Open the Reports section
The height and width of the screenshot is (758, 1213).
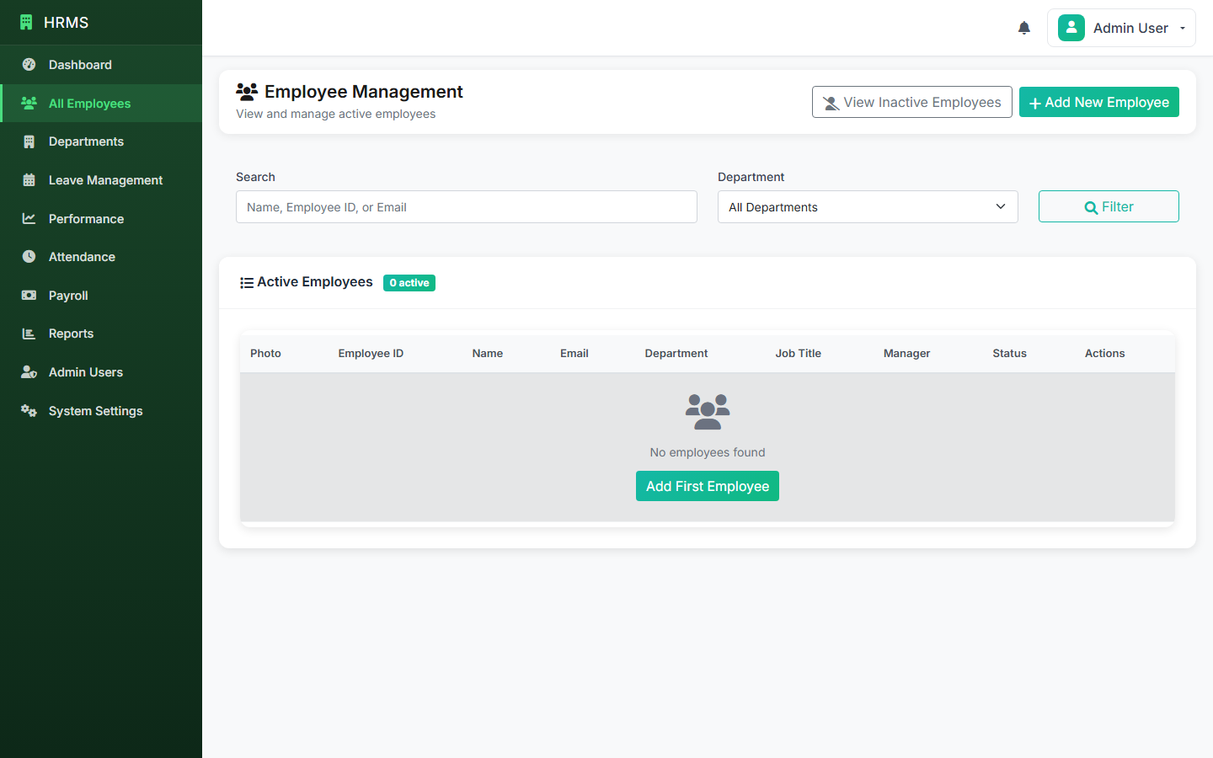click(x=101, y=334)
